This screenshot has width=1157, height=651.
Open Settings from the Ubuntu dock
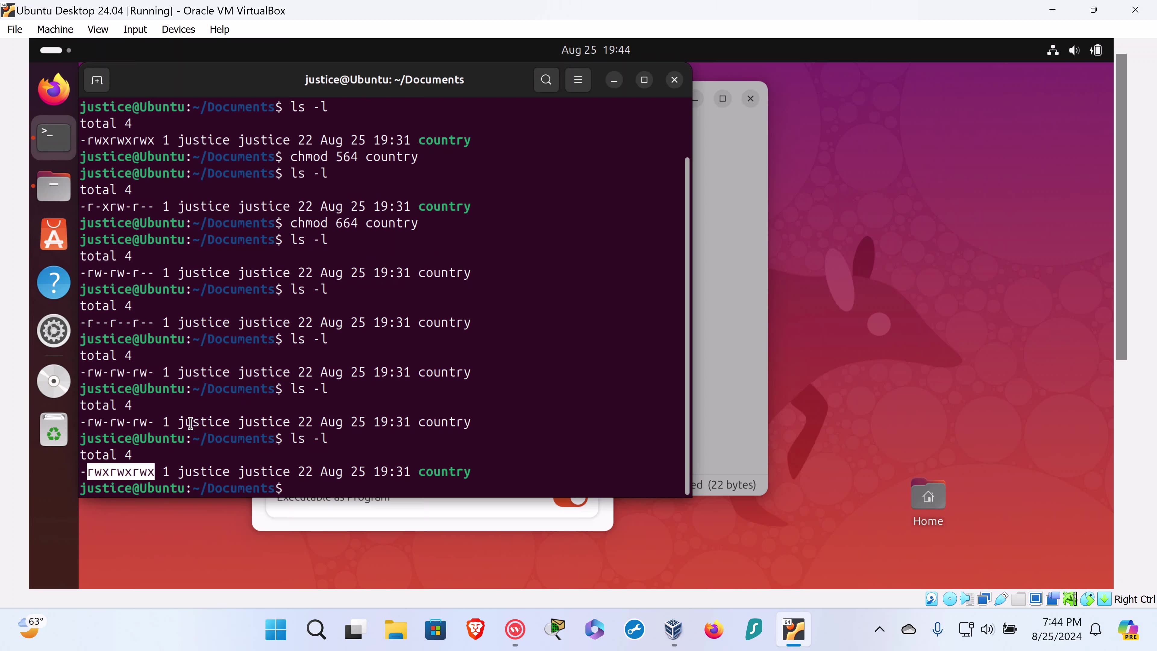click(53, 331)
